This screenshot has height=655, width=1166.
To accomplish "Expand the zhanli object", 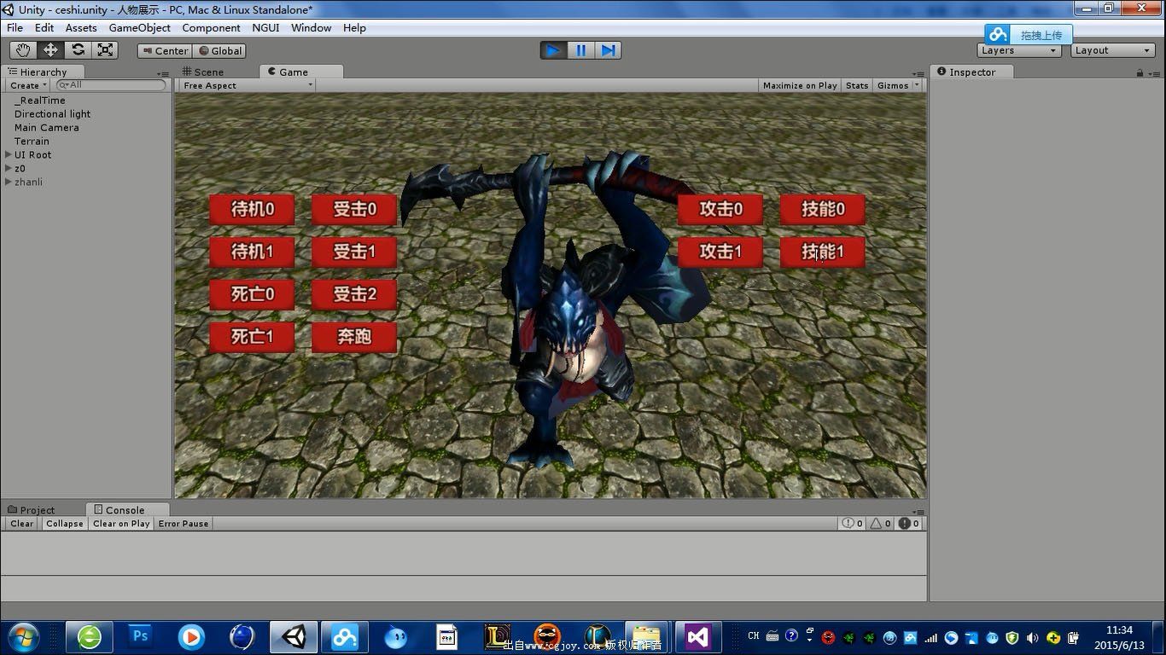I will [x=9, y=182].
